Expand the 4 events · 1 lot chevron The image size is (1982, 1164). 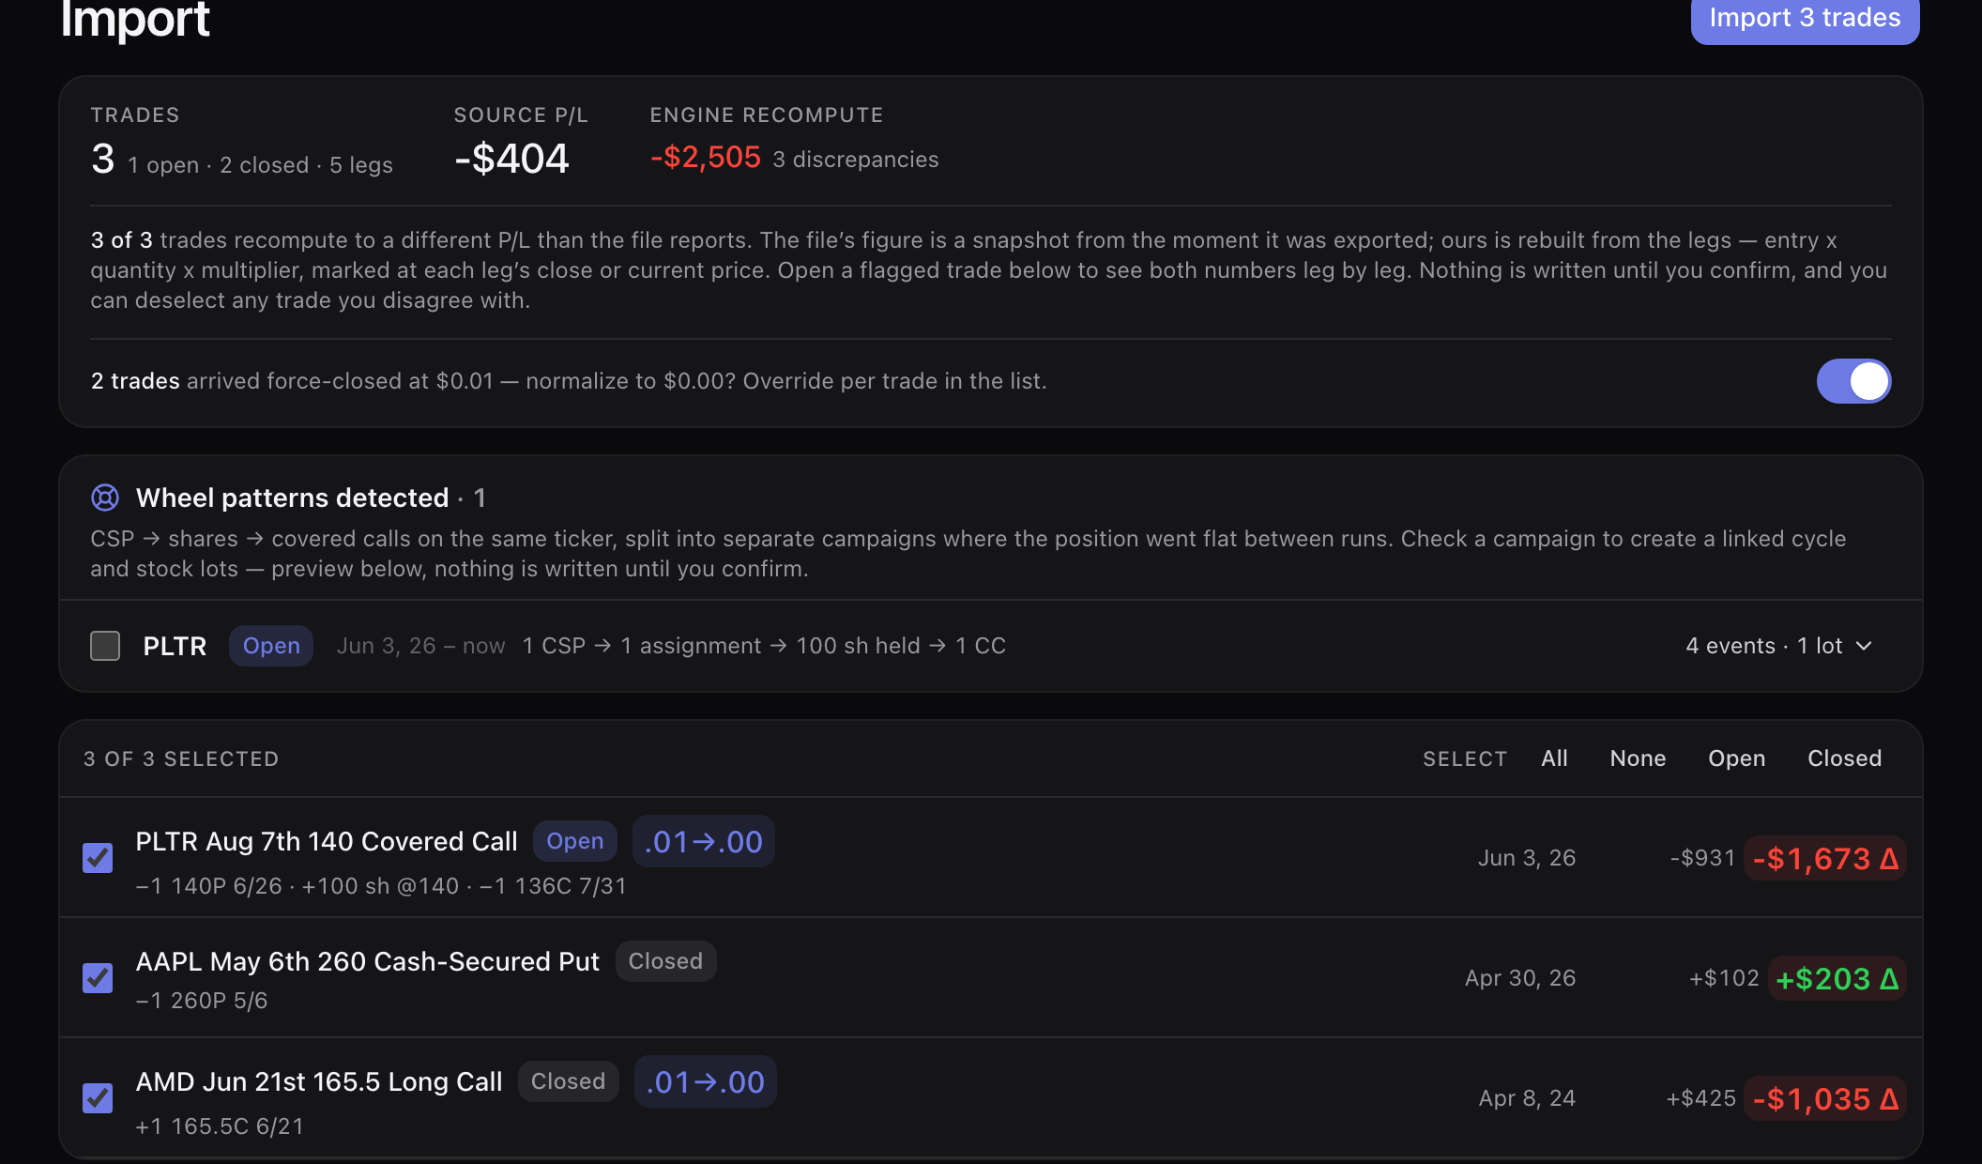pyautogui.click(x=1865, y=646)
